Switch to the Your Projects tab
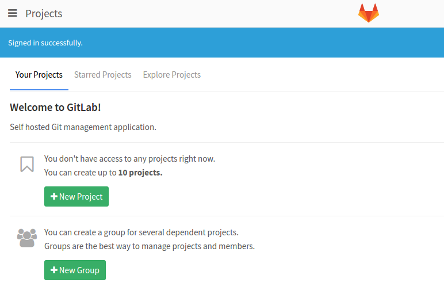The height and width of the screenshot is (294, 444). click(x=39, y=75)
